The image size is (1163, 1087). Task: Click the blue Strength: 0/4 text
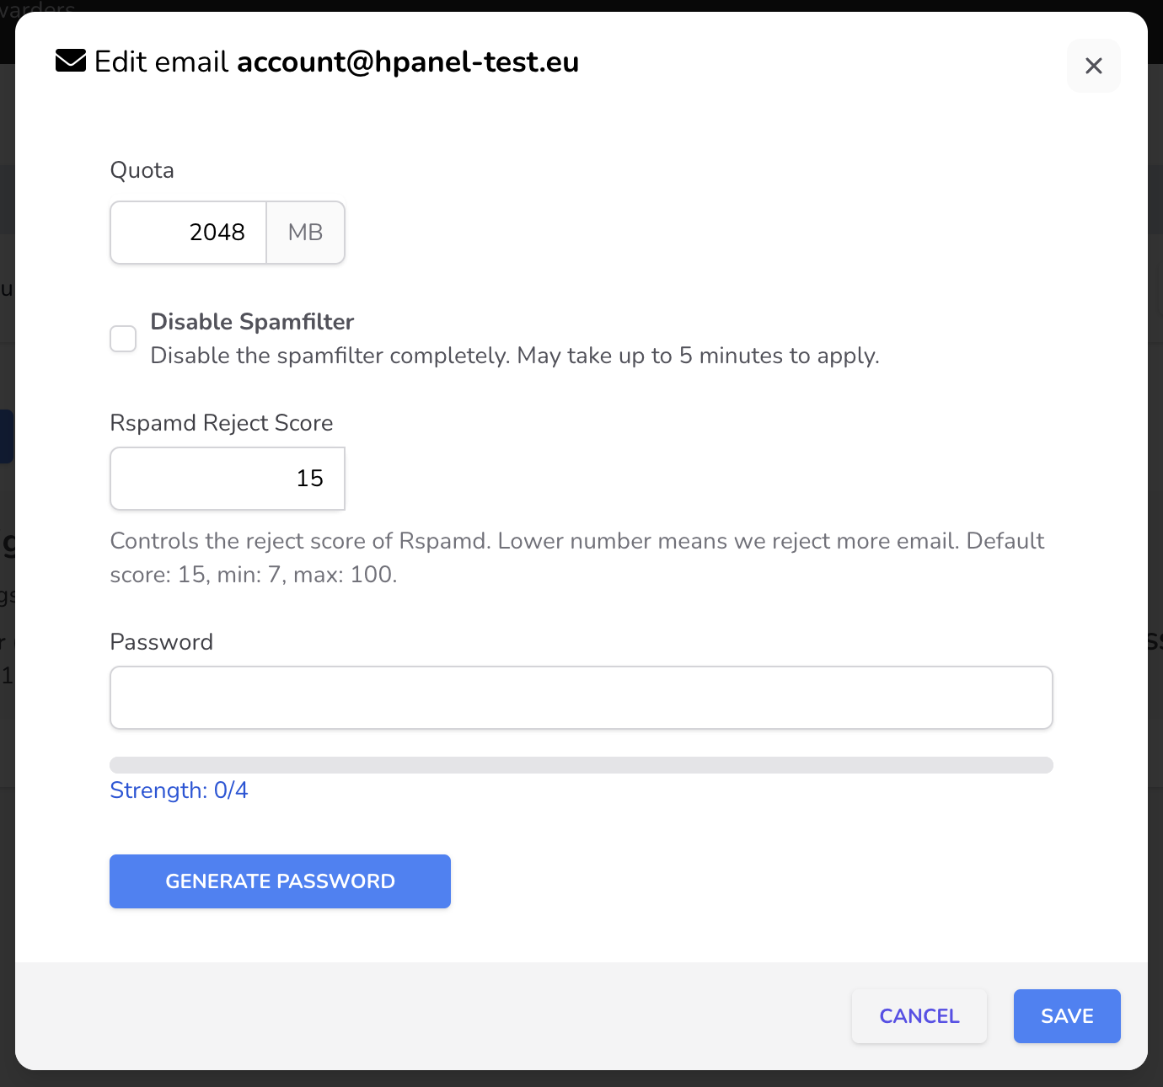click(179, 790)
